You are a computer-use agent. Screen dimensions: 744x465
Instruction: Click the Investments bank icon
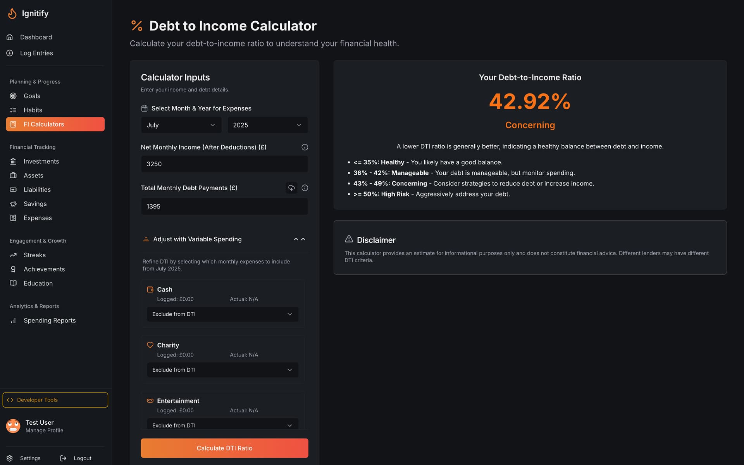click(x=13, y=161)
